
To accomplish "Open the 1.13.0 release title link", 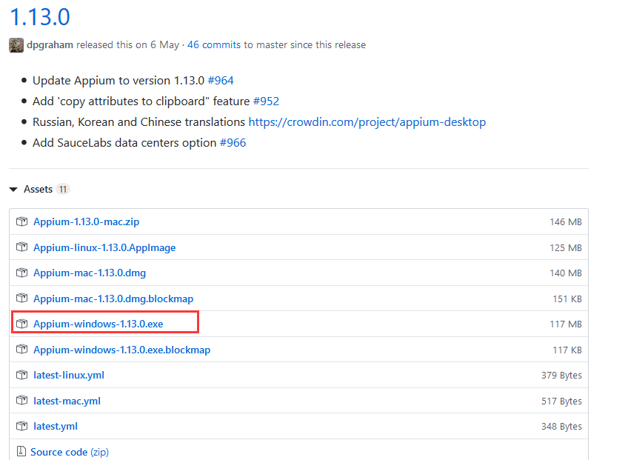I will pyautogui.click(x=40, y=17).
